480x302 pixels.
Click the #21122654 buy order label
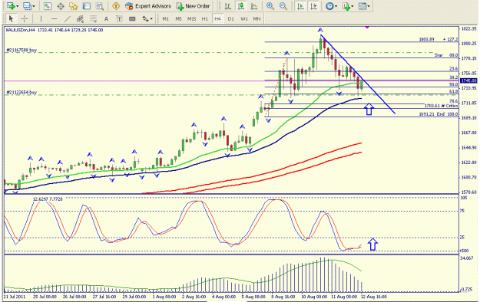pos(22,92)
